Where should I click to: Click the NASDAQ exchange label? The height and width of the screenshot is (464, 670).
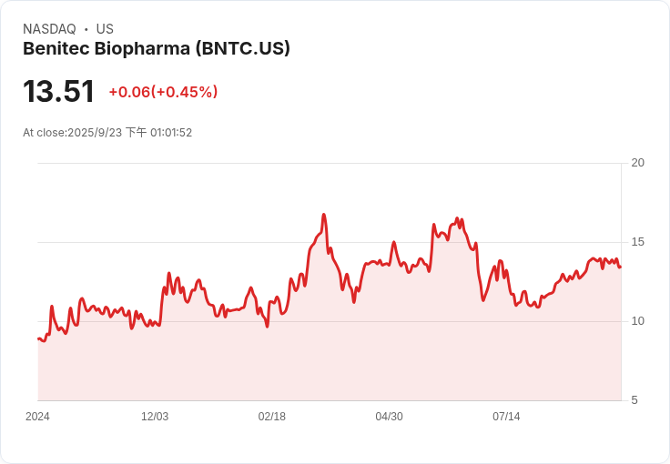(49, 29)
